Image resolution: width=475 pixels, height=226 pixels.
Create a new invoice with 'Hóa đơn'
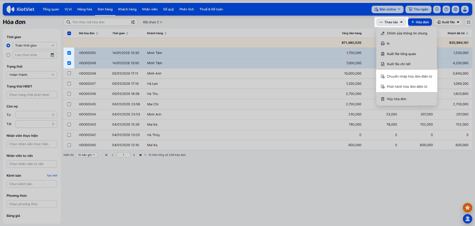click(x=420, y=22)
